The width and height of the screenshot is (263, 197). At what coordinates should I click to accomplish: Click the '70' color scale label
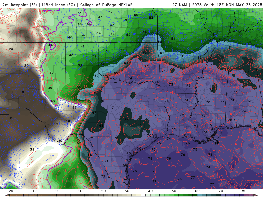(x=221, y=191)
